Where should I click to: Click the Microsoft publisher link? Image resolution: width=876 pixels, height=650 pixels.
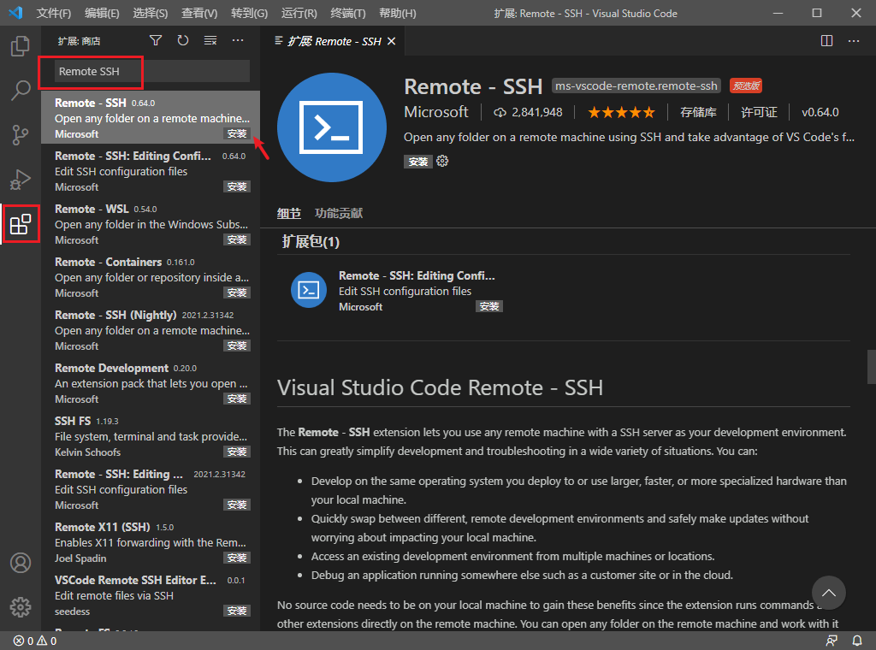pos(436,112)
